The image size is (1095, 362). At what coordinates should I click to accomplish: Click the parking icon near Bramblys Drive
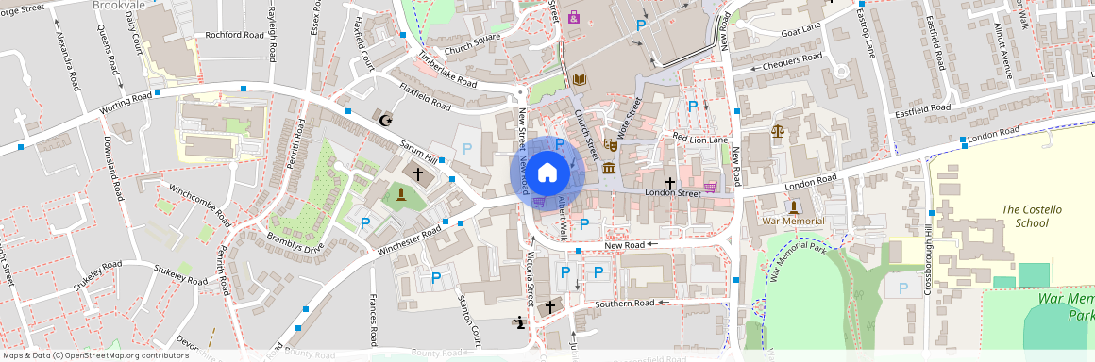[364, 223]
